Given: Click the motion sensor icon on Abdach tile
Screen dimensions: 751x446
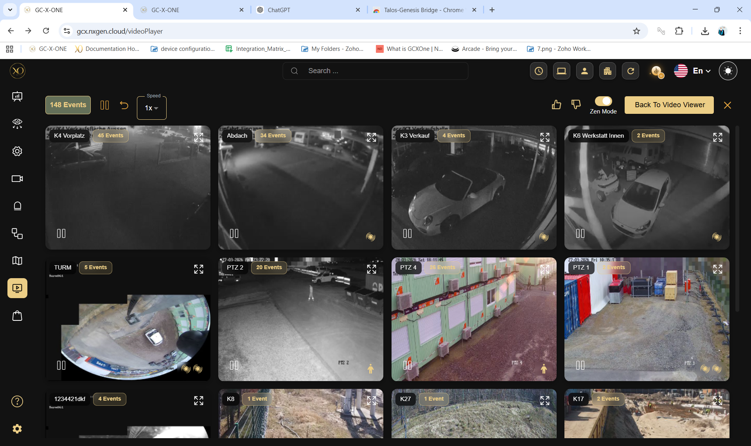Looking at the screenshot, I should tap(370, 237).
